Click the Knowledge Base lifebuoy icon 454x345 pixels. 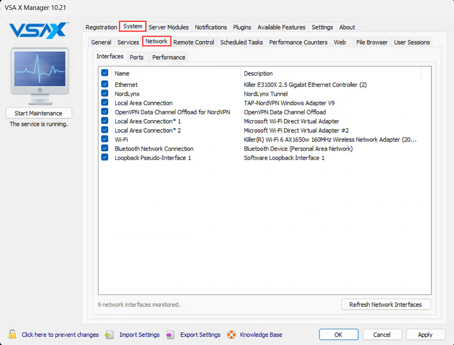pos(231,335)
